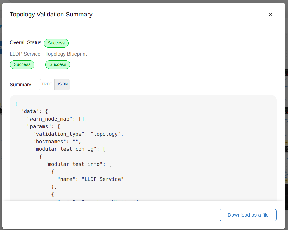The image size is (288, 230).
Task: Click the "hostnames": "" line
Action: click(x=57, y=142)
